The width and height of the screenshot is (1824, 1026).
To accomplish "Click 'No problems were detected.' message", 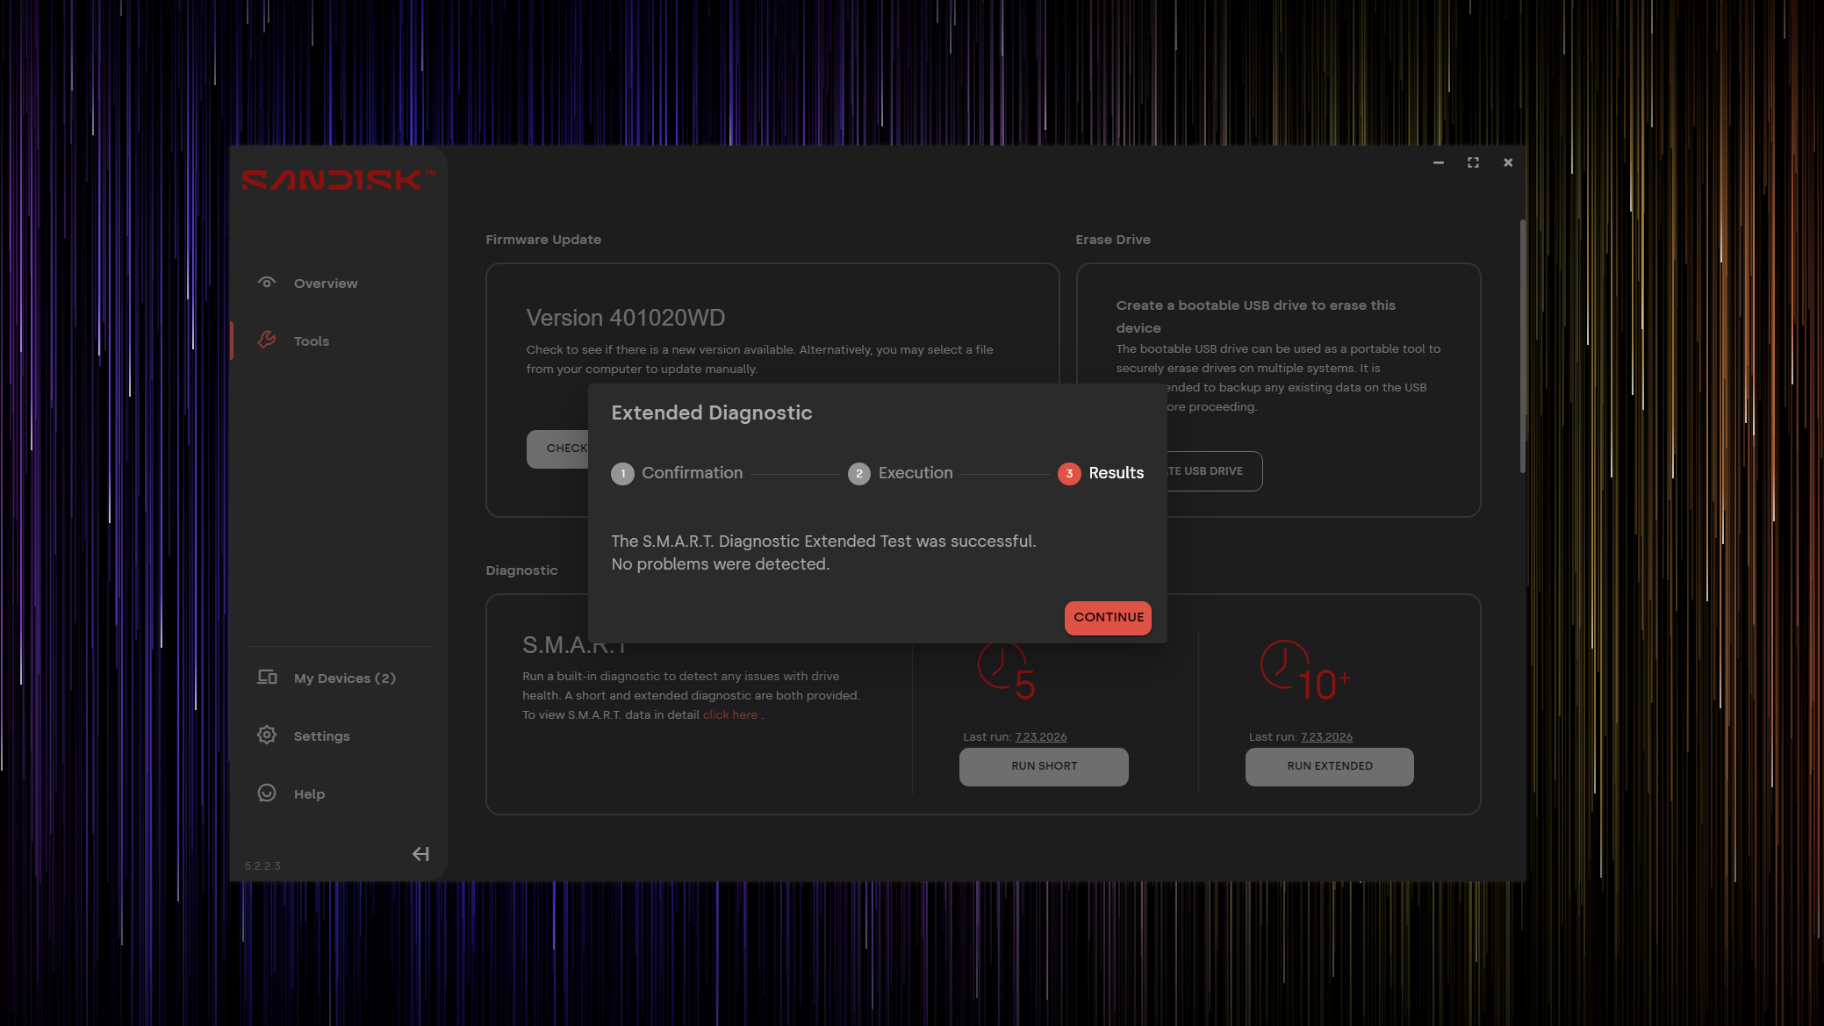I will (x=720, y=564).
